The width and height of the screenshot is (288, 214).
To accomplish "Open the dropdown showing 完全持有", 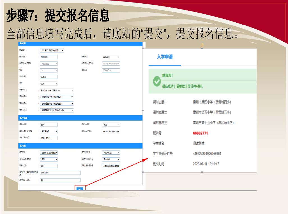I will point(111,159).
